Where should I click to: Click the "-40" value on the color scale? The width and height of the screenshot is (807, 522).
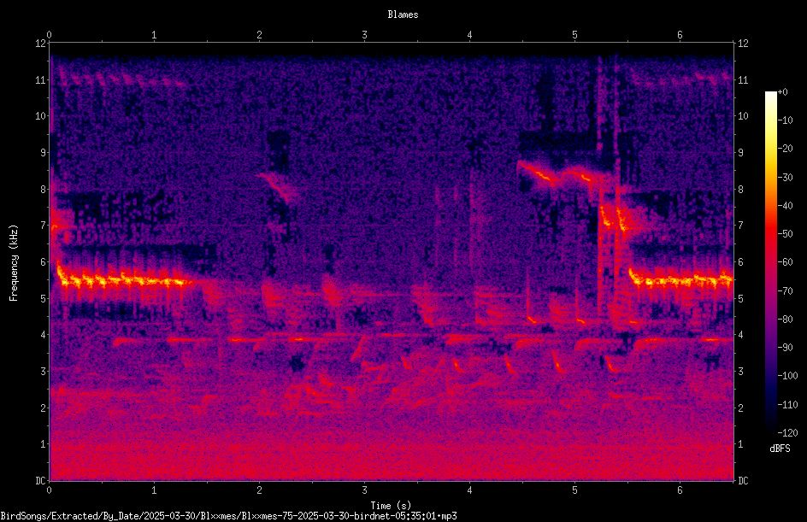pyautogui.click(x=785, y=206)
